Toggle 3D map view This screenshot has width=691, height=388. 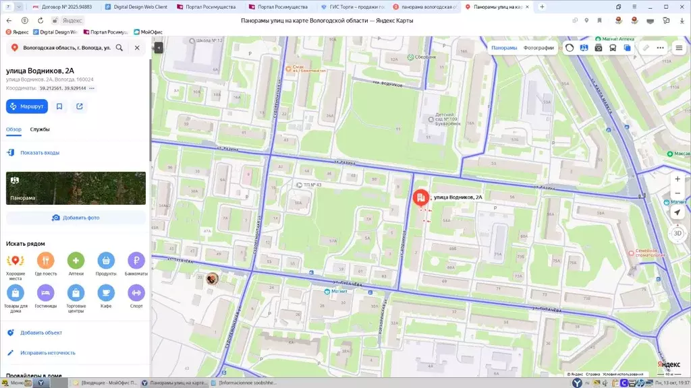pyautogui.click(x=678, y=233)
